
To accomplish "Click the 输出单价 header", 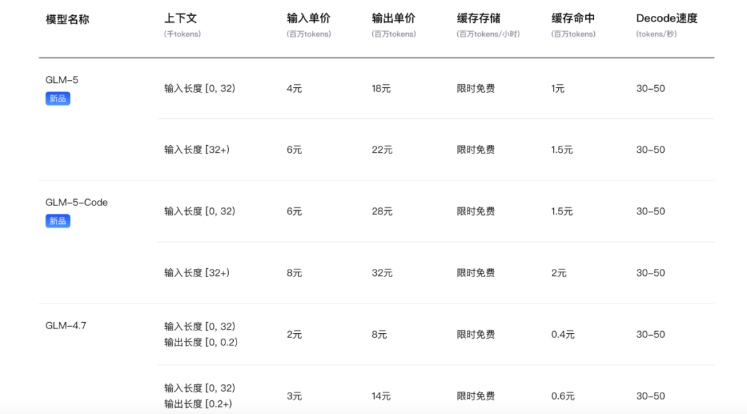I will click(394, 19).
